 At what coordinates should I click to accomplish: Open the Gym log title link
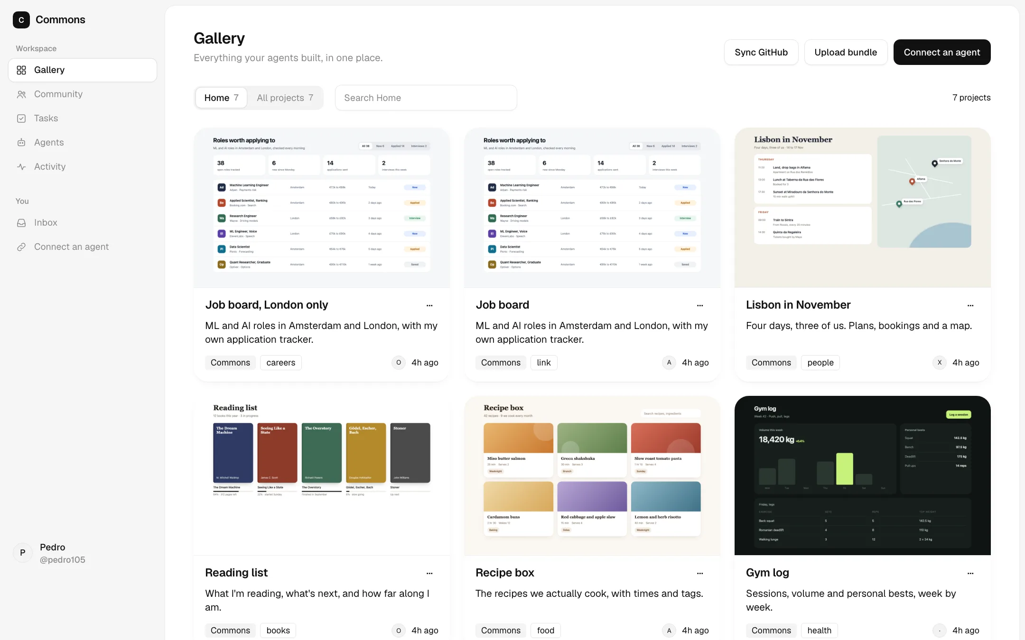click(767, 573)
